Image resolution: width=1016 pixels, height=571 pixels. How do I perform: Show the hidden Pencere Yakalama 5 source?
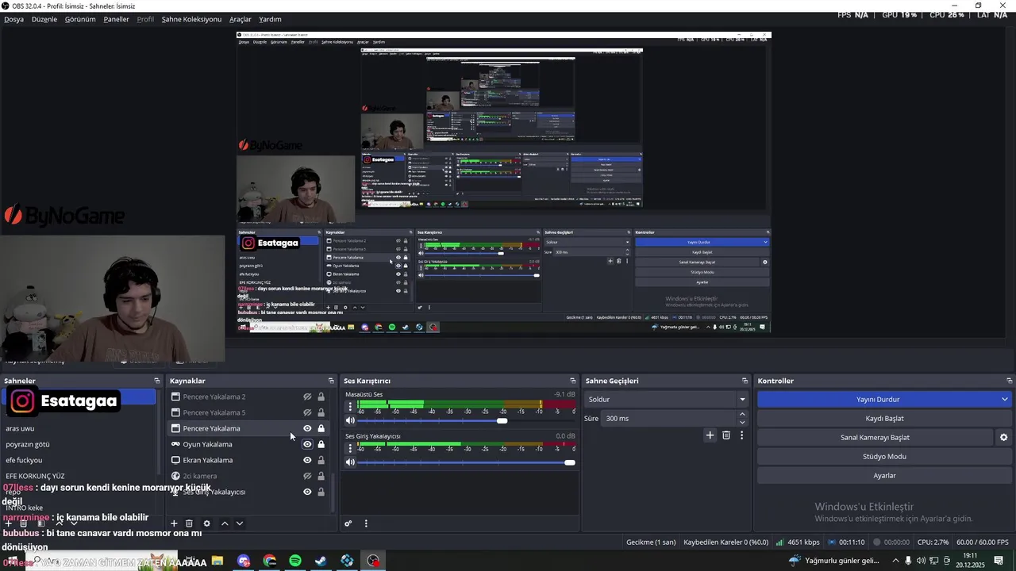307,412
